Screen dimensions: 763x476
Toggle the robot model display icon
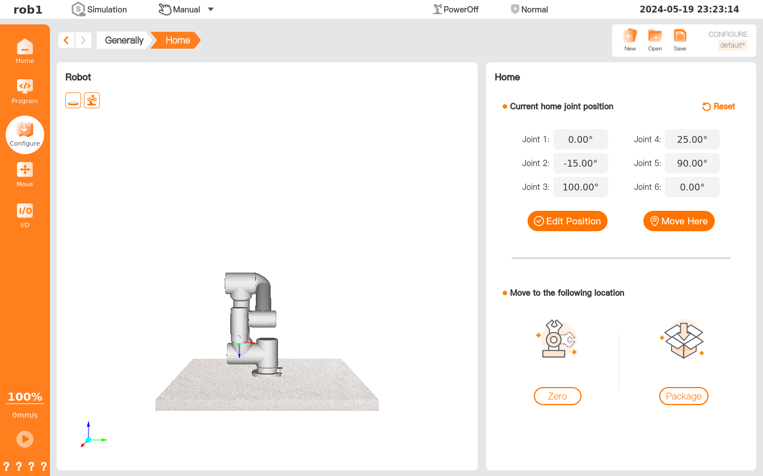point(92,100)
